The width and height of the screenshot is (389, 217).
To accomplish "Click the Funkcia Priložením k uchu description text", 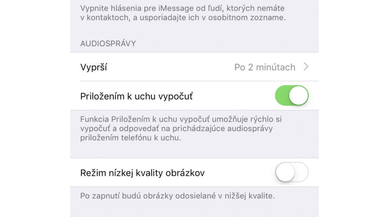I will click(181, 129).
